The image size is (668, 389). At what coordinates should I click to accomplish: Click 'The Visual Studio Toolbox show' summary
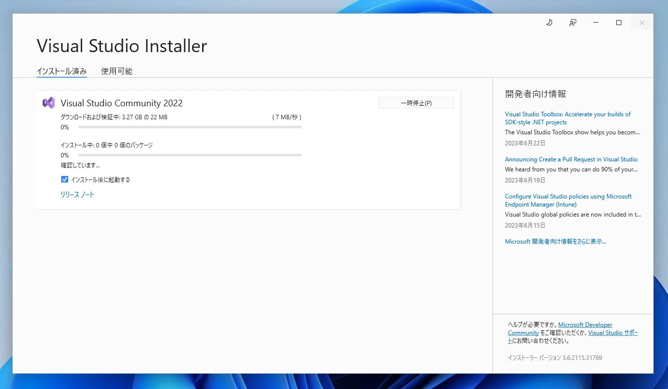573,132
